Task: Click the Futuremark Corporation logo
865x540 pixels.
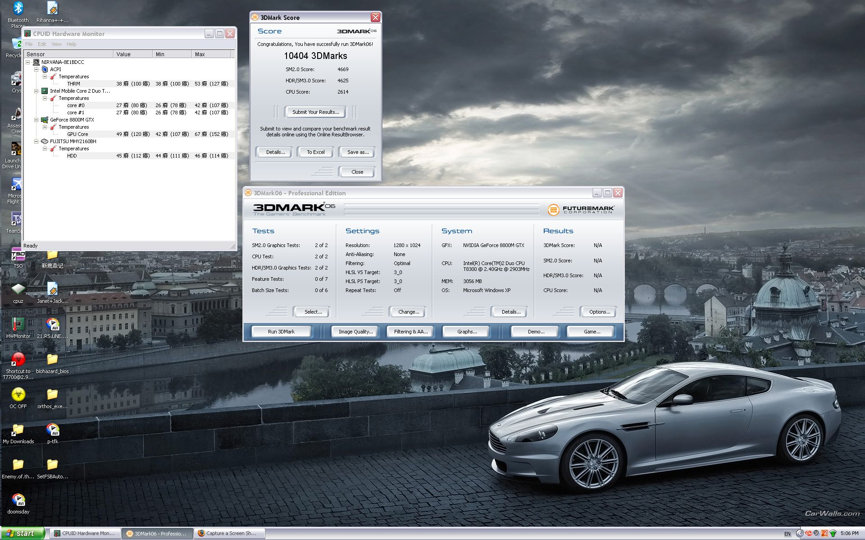Action: tap(581, 209)
